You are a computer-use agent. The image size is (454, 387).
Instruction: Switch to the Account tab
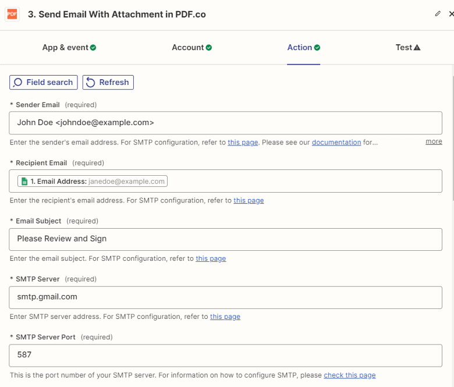188,48
